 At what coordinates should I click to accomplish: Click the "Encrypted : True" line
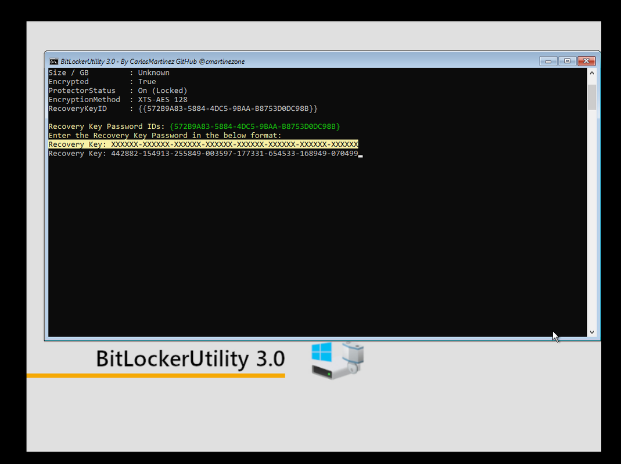102,82
